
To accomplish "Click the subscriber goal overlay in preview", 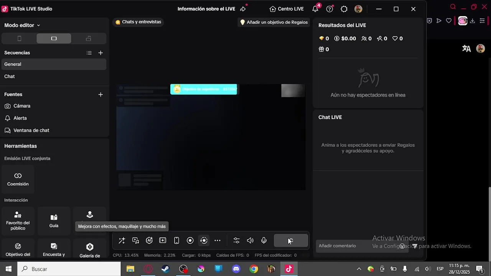I will 204,89.
